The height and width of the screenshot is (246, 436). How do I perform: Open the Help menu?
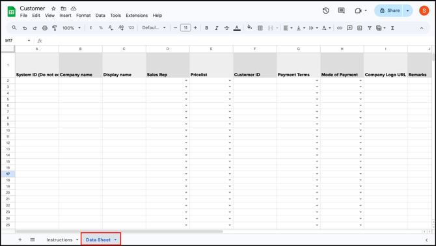(x=157, y=15)
